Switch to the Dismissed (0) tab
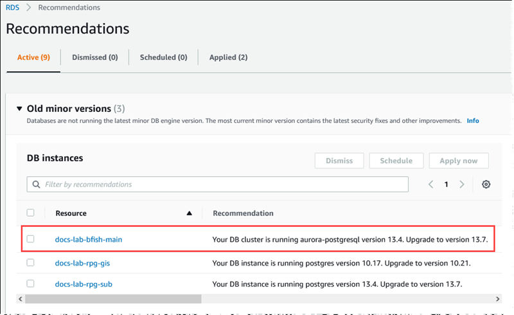The width and height of the screenshot is (514, 315). click(x=94, y=57)
